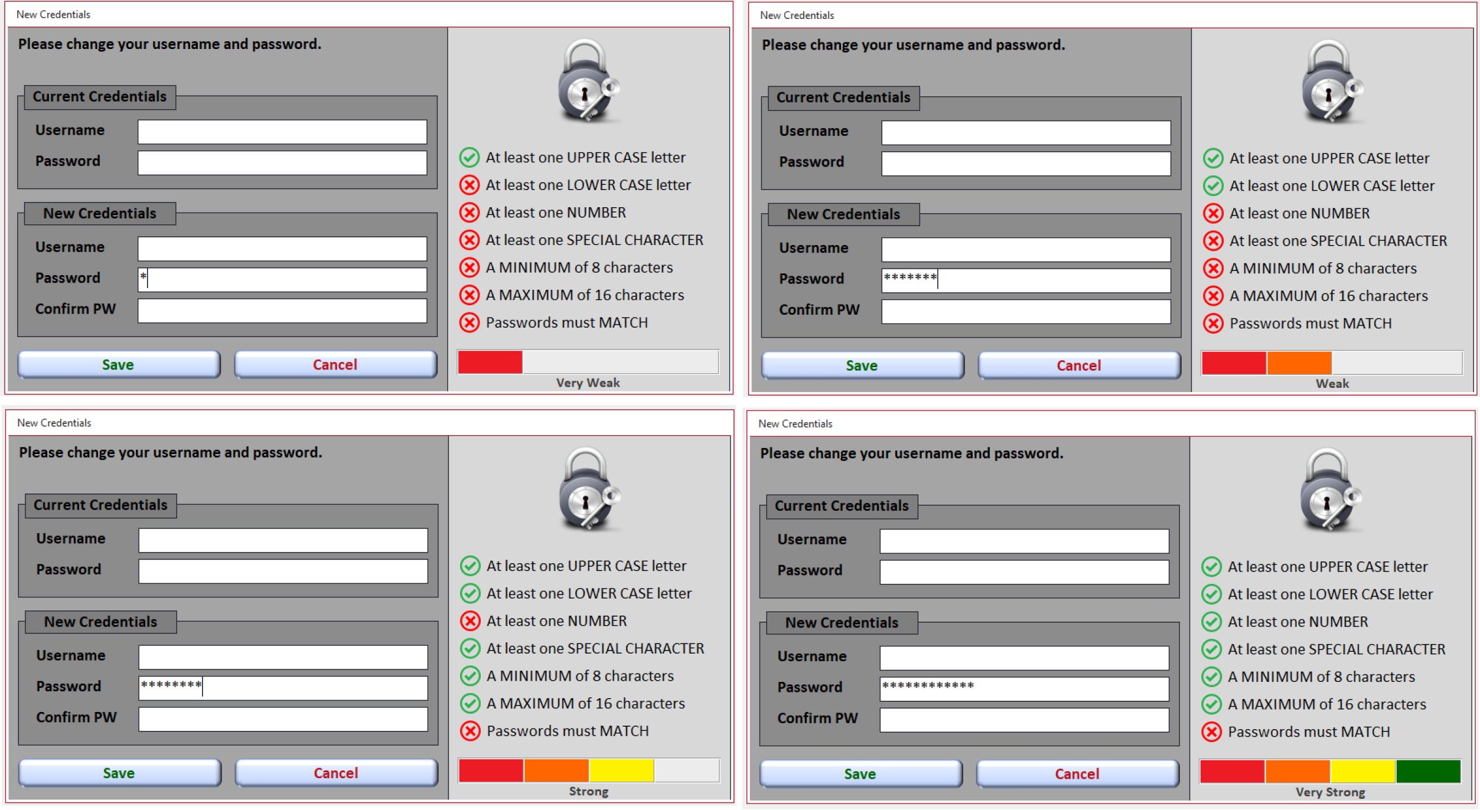
Task: Click the orange segment of the Weak meter
Action: (1299, 363)
